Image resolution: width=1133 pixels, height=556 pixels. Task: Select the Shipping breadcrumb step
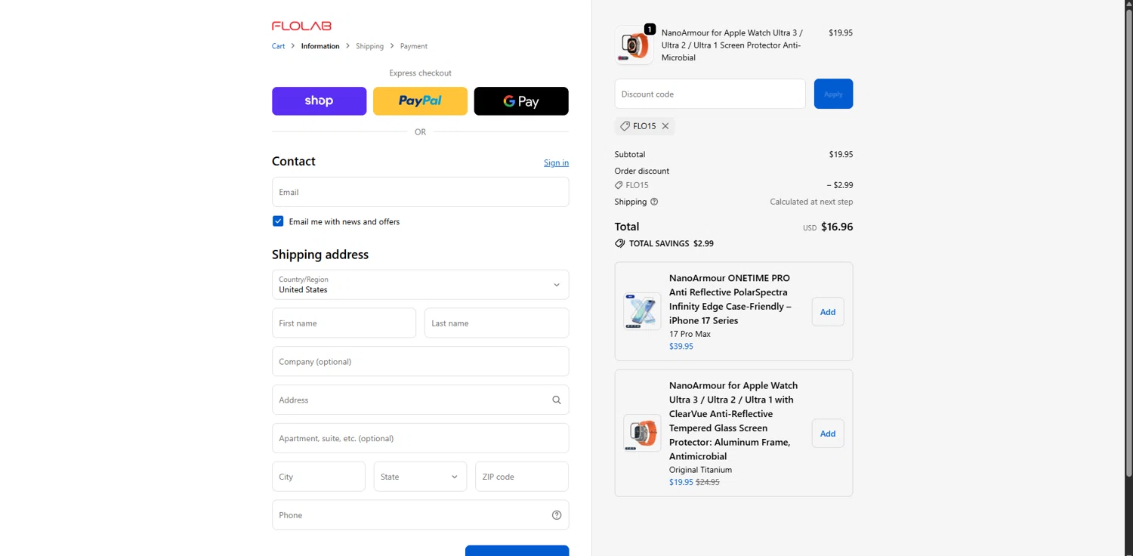point(369,46)
